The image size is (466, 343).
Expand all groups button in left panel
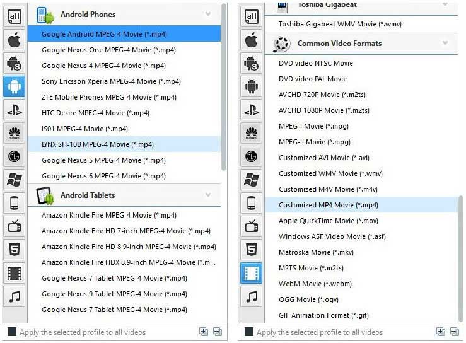(x=204, y=332)
